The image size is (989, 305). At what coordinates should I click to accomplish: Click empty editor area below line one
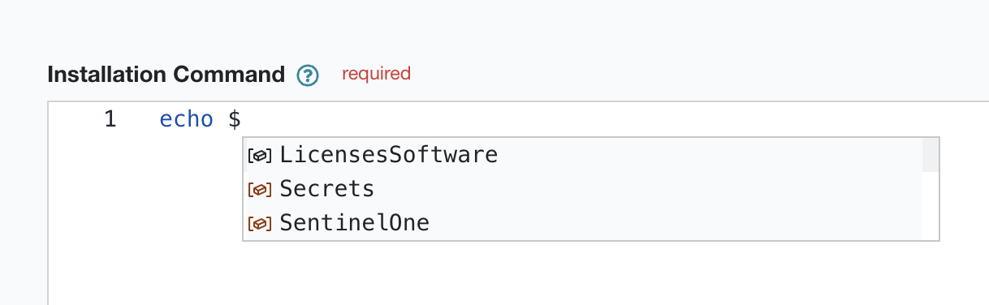tap(568, 273)
